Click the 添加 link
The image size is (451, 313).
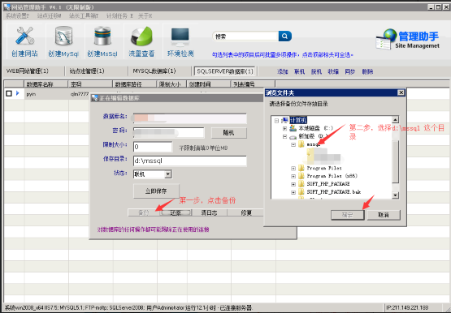coord(283,71)
